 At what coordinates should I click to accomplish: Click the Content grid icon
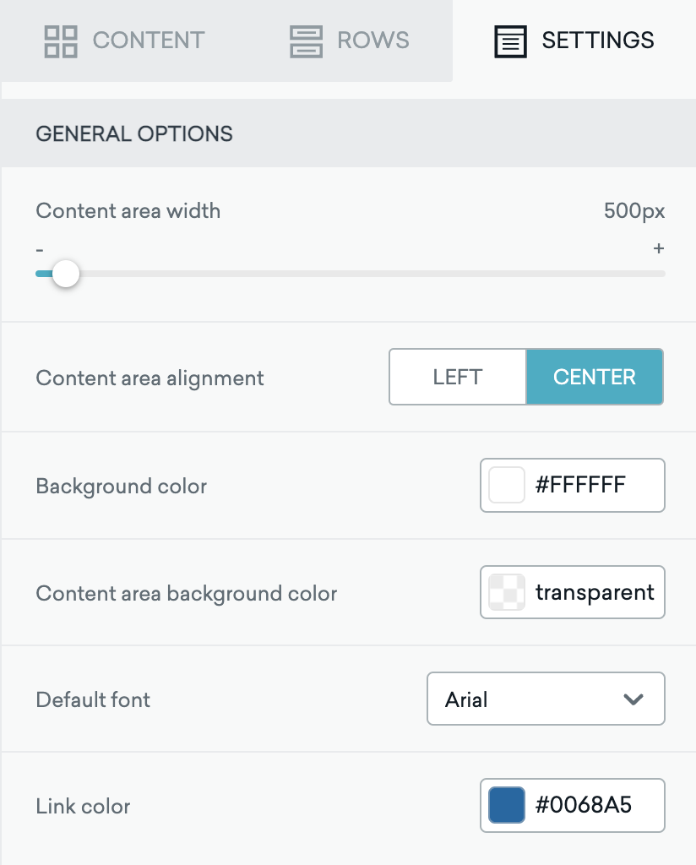pyautogui.click(x=61, y=41)
